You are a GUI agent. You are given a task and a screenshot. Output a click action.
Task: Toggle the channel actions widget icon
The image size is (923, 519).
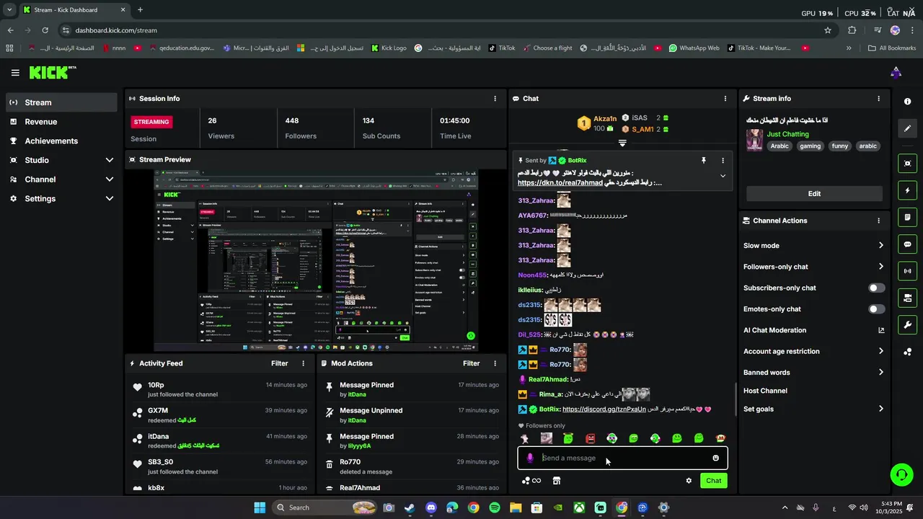pyautogui.click(x=908, y=298)
